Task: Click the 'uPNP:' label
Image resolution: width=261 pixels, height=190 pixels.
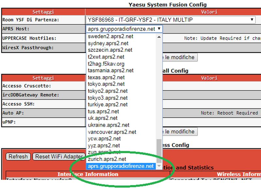Action: pyautogui.click(x=9, y=122)
